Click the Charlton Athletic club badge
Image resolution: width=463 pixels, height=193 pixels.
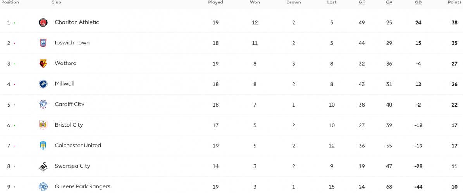click(43, 22)
